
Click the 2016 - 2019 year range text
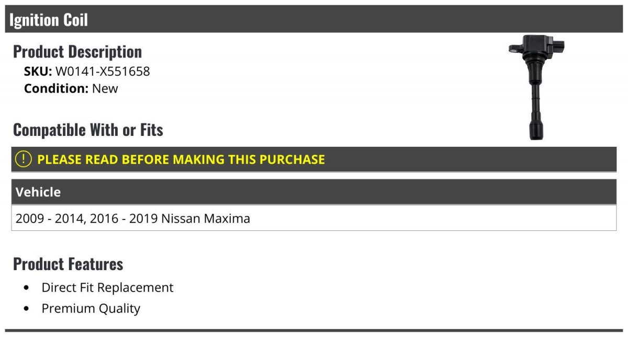(124, 218)
